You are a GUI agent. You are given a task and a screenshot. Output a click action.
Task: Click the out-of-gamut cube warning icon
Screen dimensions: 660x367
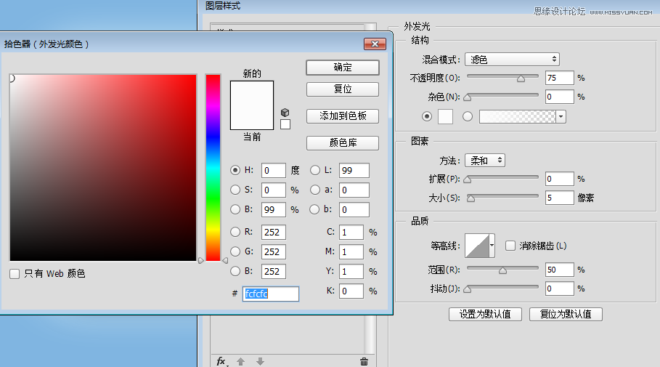[x=285, y=113]
